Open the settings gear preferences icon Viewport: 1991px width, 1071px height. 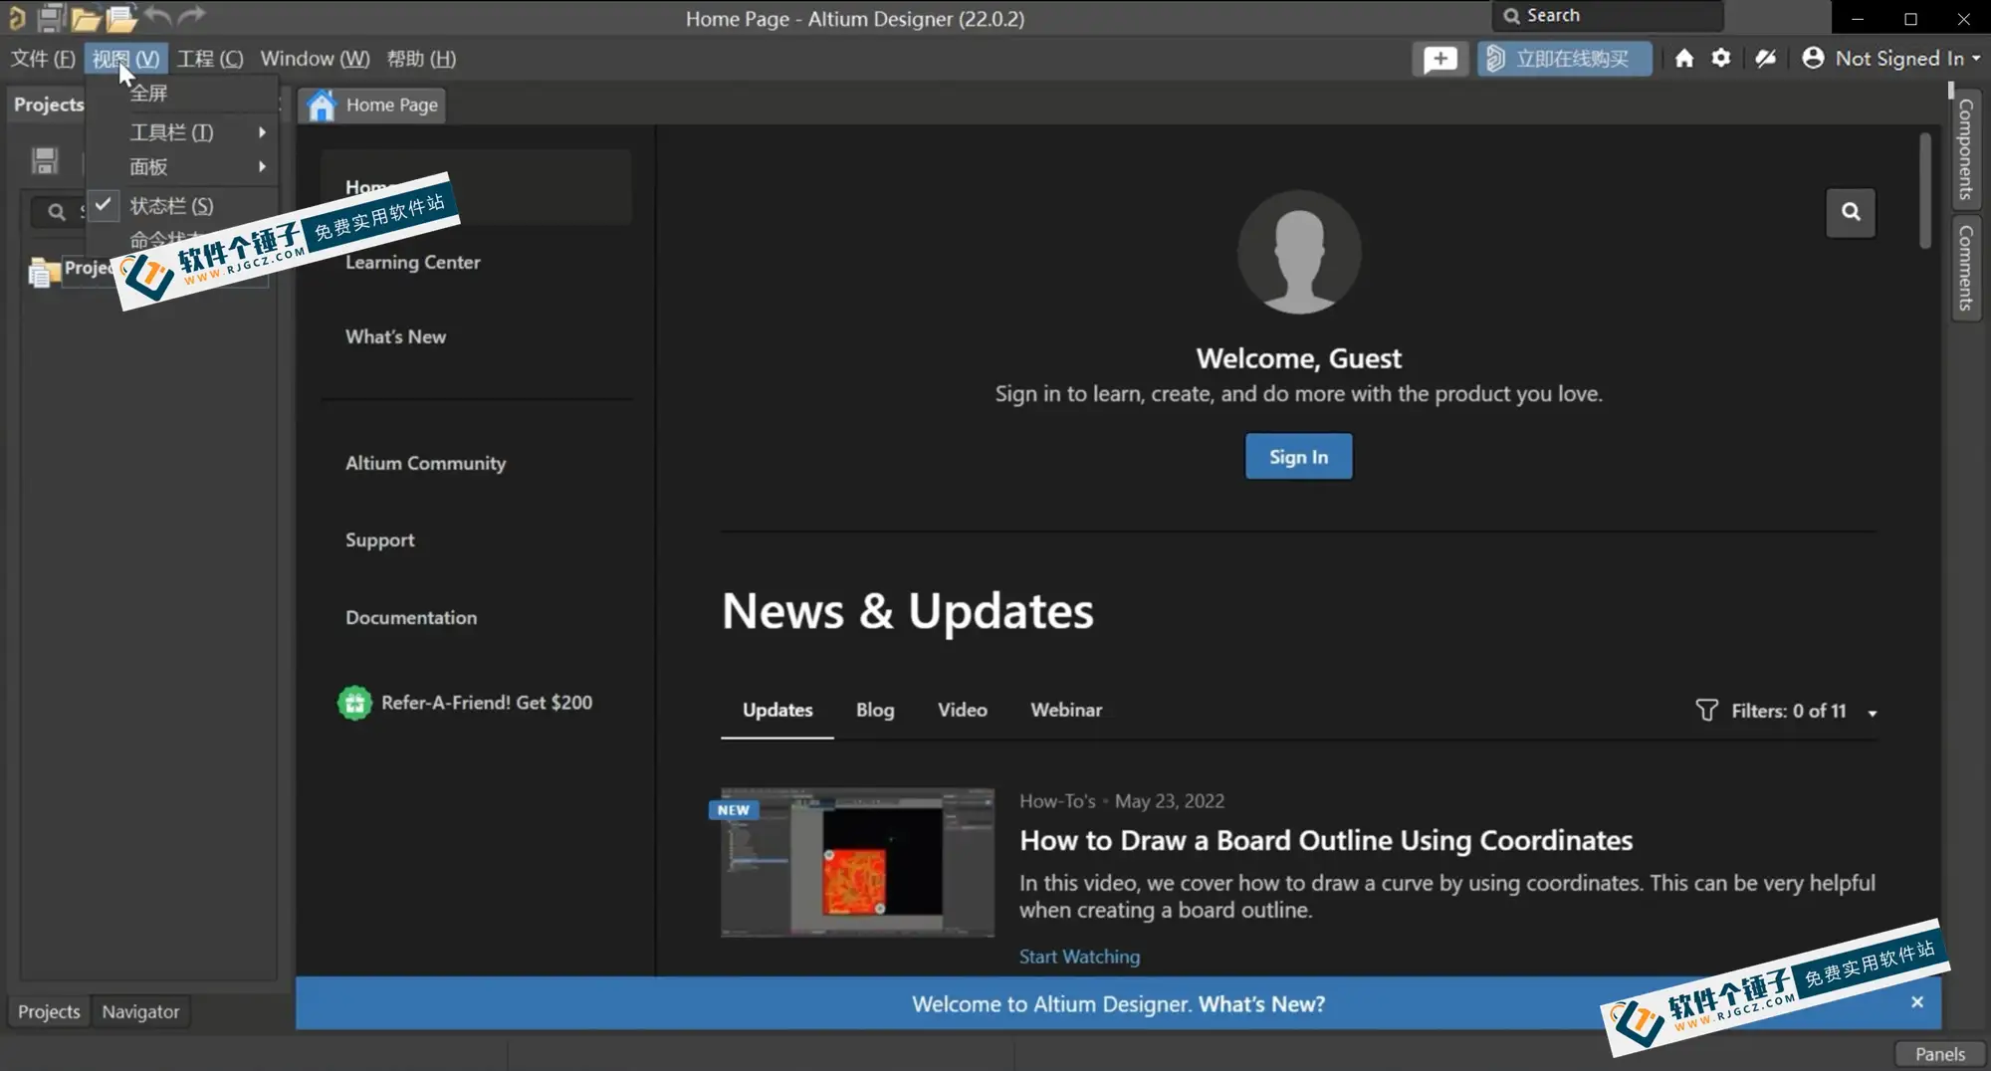[x=1721, y=58]
